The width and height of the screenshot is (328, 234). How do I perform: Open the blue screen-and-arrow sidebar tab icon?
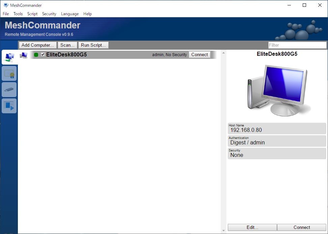click(x=9, y=106)
